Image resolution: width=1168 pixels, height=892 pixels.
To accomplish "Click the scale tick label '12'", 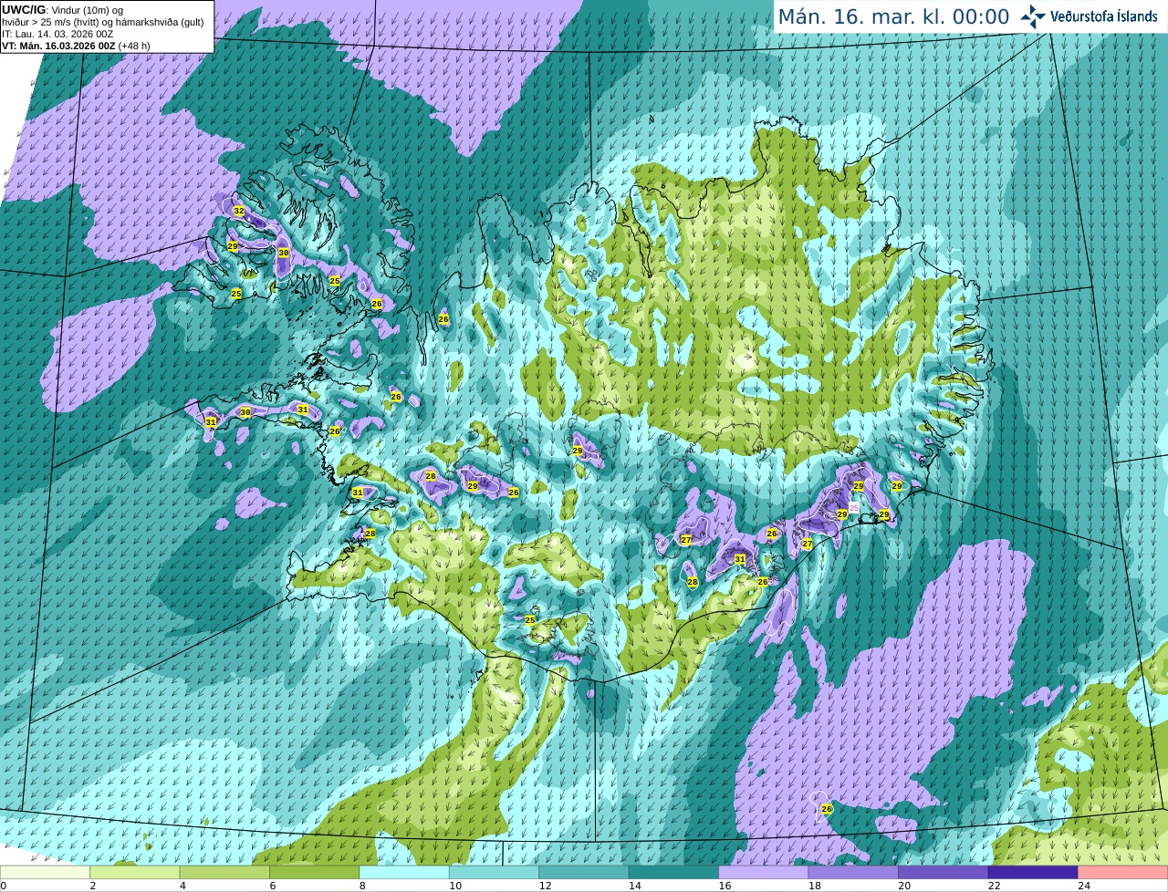I will (x=545, y=886).
